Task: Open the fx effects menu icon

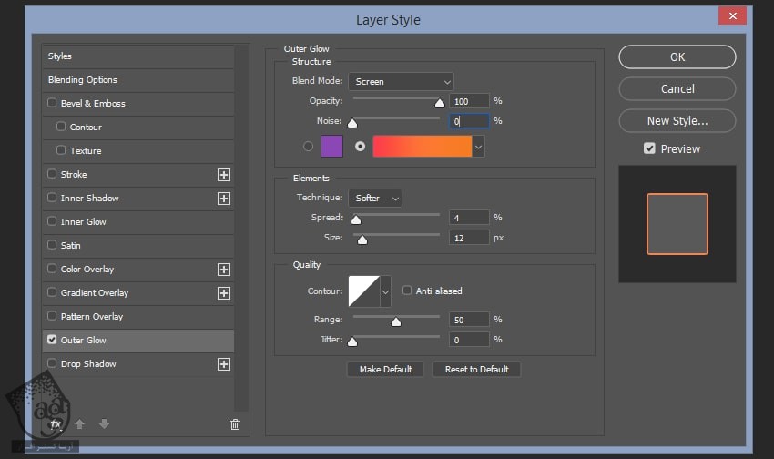Action: tap(56, 423)
